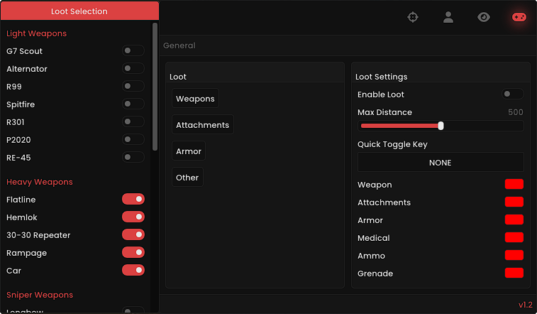
Task: Select the Other loot category
Action: point(187,177)
